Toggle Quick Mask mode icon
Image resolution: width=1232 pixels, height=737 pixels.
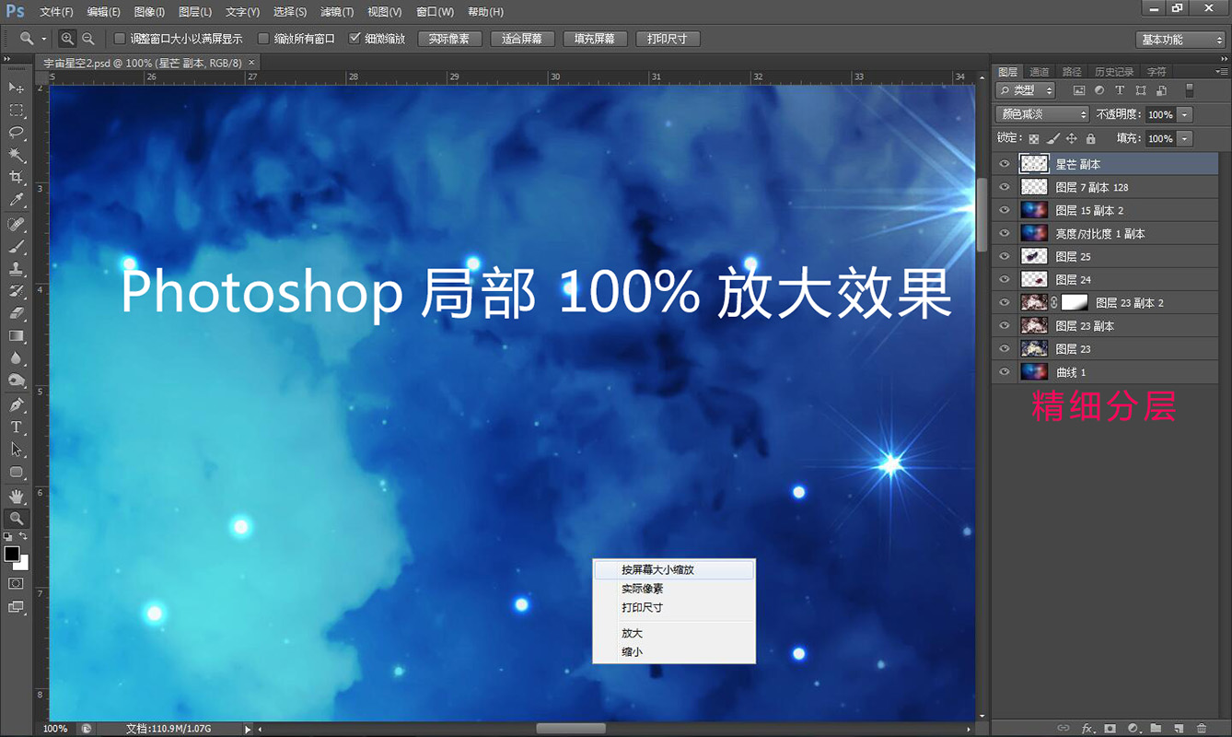[x=16, y=583]
